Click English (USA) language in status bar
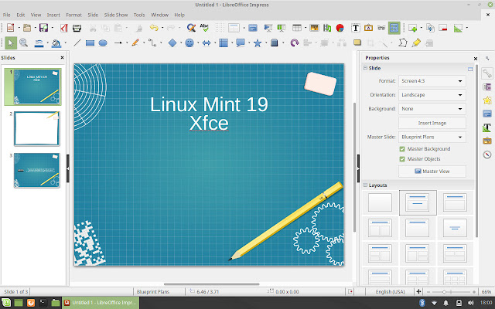This screenshot has width=495, height=309. tap(390, 292)
